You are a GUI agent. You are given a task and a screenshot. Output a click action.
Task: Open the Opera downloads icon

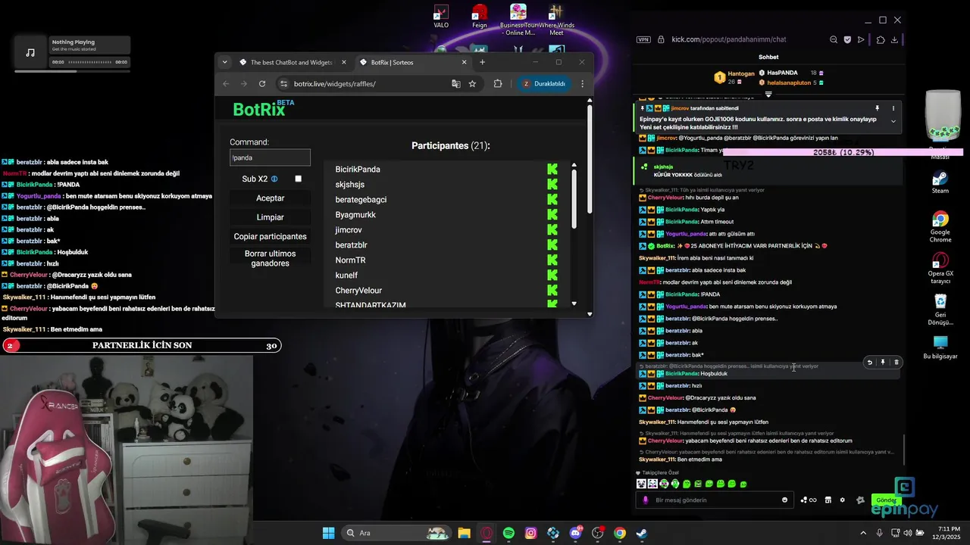895,39
